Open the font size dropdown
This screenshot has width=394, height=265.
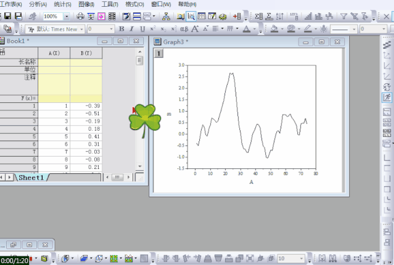click(x=111, y=29)
